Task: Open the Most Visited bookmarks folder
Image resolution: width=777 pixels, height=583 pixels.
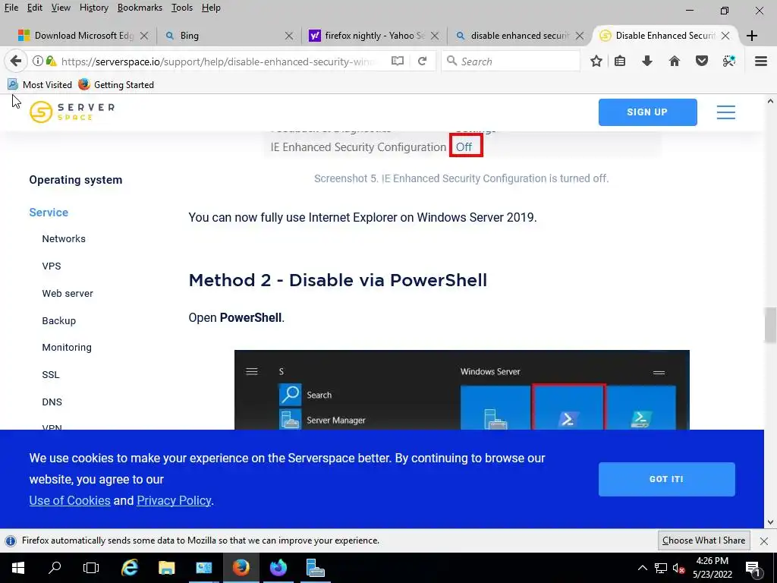Action: point(39,85)
